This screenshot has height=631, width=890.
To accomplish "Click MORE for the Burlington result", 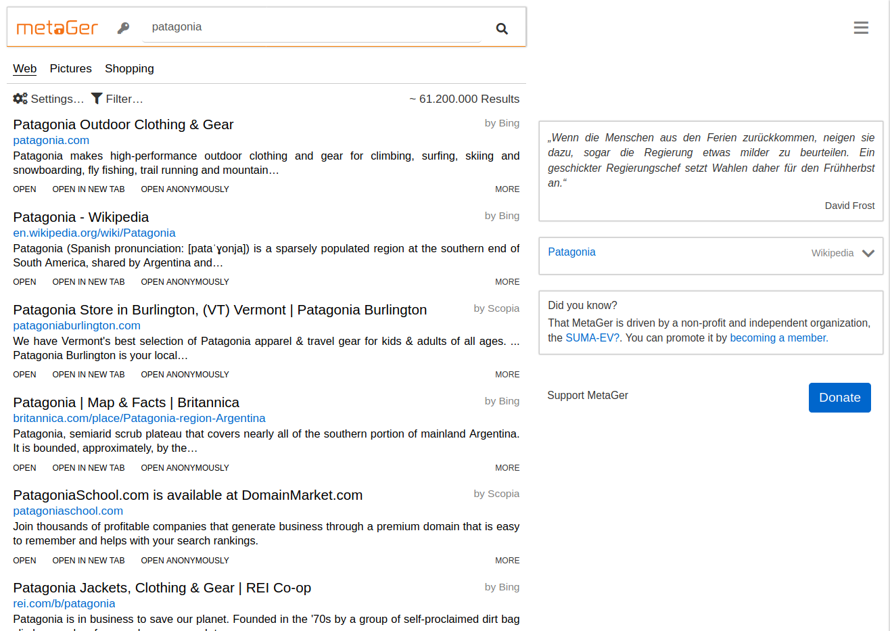I will [507, 375].
